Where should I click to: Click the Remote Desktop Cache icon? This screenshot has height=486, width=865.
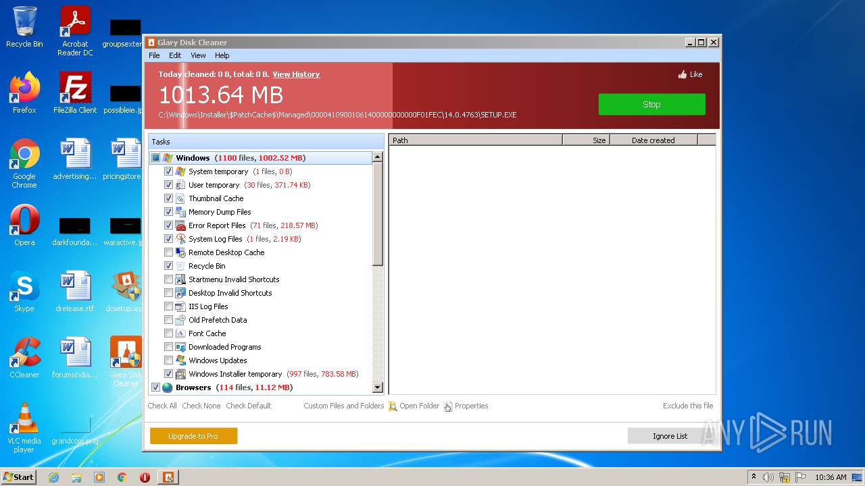tap(180, 252)
